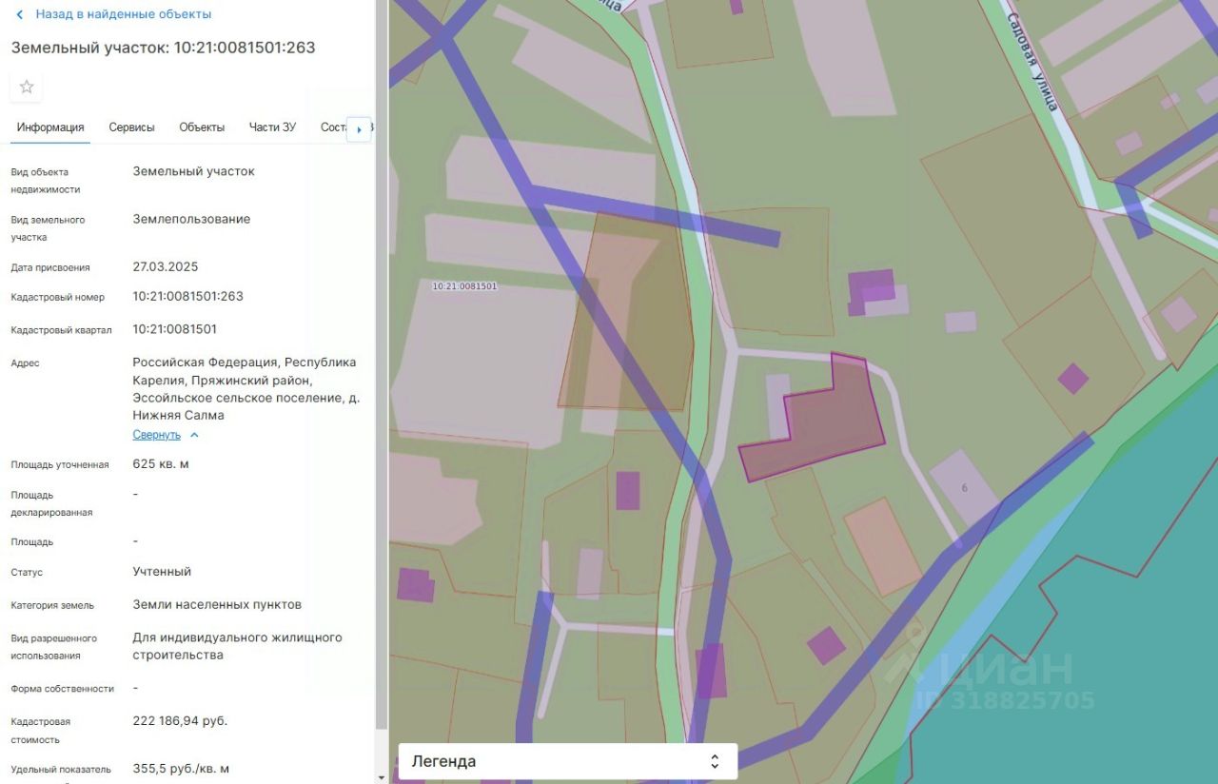This screenshot has height=784, width=1218.
Task: Click 'Для индивидуального жилищного строительства' value
Action: [x=237, y=646]
